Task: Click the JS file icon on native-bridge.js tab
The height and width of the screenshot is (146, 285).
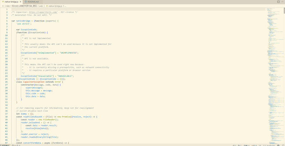Action: tap(3, 2)
